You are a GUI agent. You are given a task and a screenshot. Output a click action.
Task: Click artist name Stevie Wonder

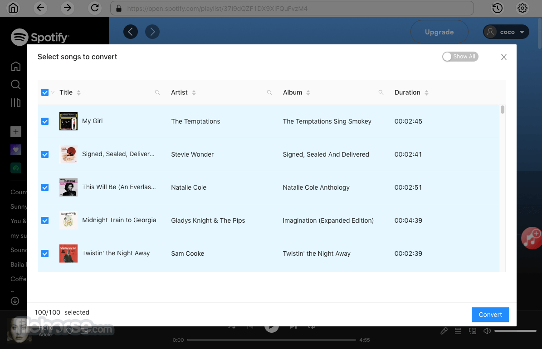[192, 154]
